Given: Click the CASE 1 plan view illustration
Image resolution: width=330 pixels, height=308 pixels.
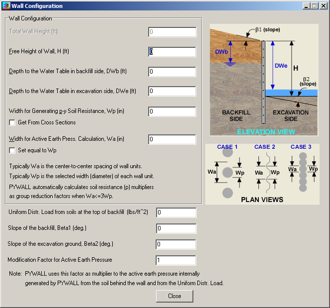Looking at the screenshot, I should pyautogui.click(x=227, y=172).
